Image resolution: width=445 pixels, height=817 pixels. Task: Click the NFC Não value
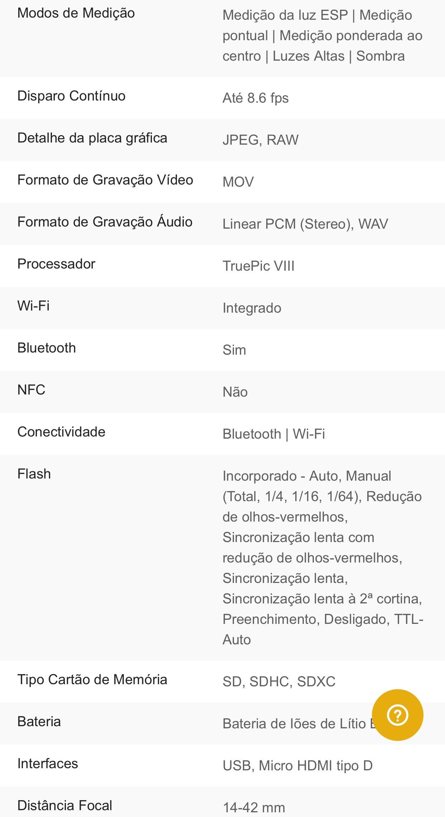click(235, 392)
